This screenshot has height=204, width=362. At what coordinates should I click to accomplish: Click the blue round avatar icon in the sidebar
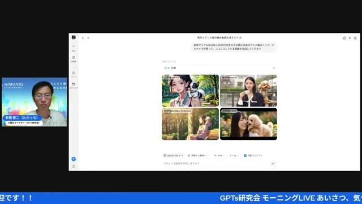74,159
